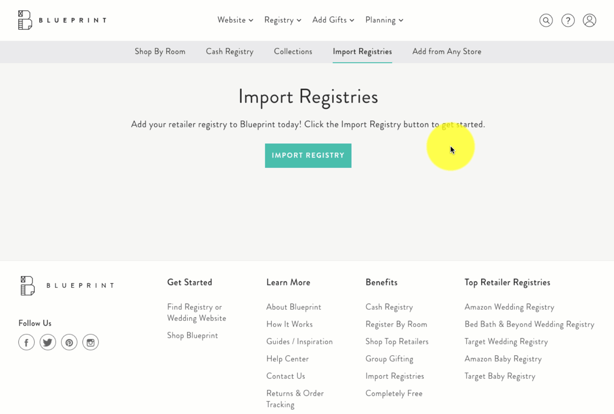Open Find Registry or Wedding Website link
614x414 pixels.
tap(196, 312)
